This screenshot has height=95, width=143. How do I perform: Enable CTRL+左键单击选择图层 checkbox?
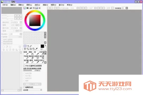click(24, 66)
